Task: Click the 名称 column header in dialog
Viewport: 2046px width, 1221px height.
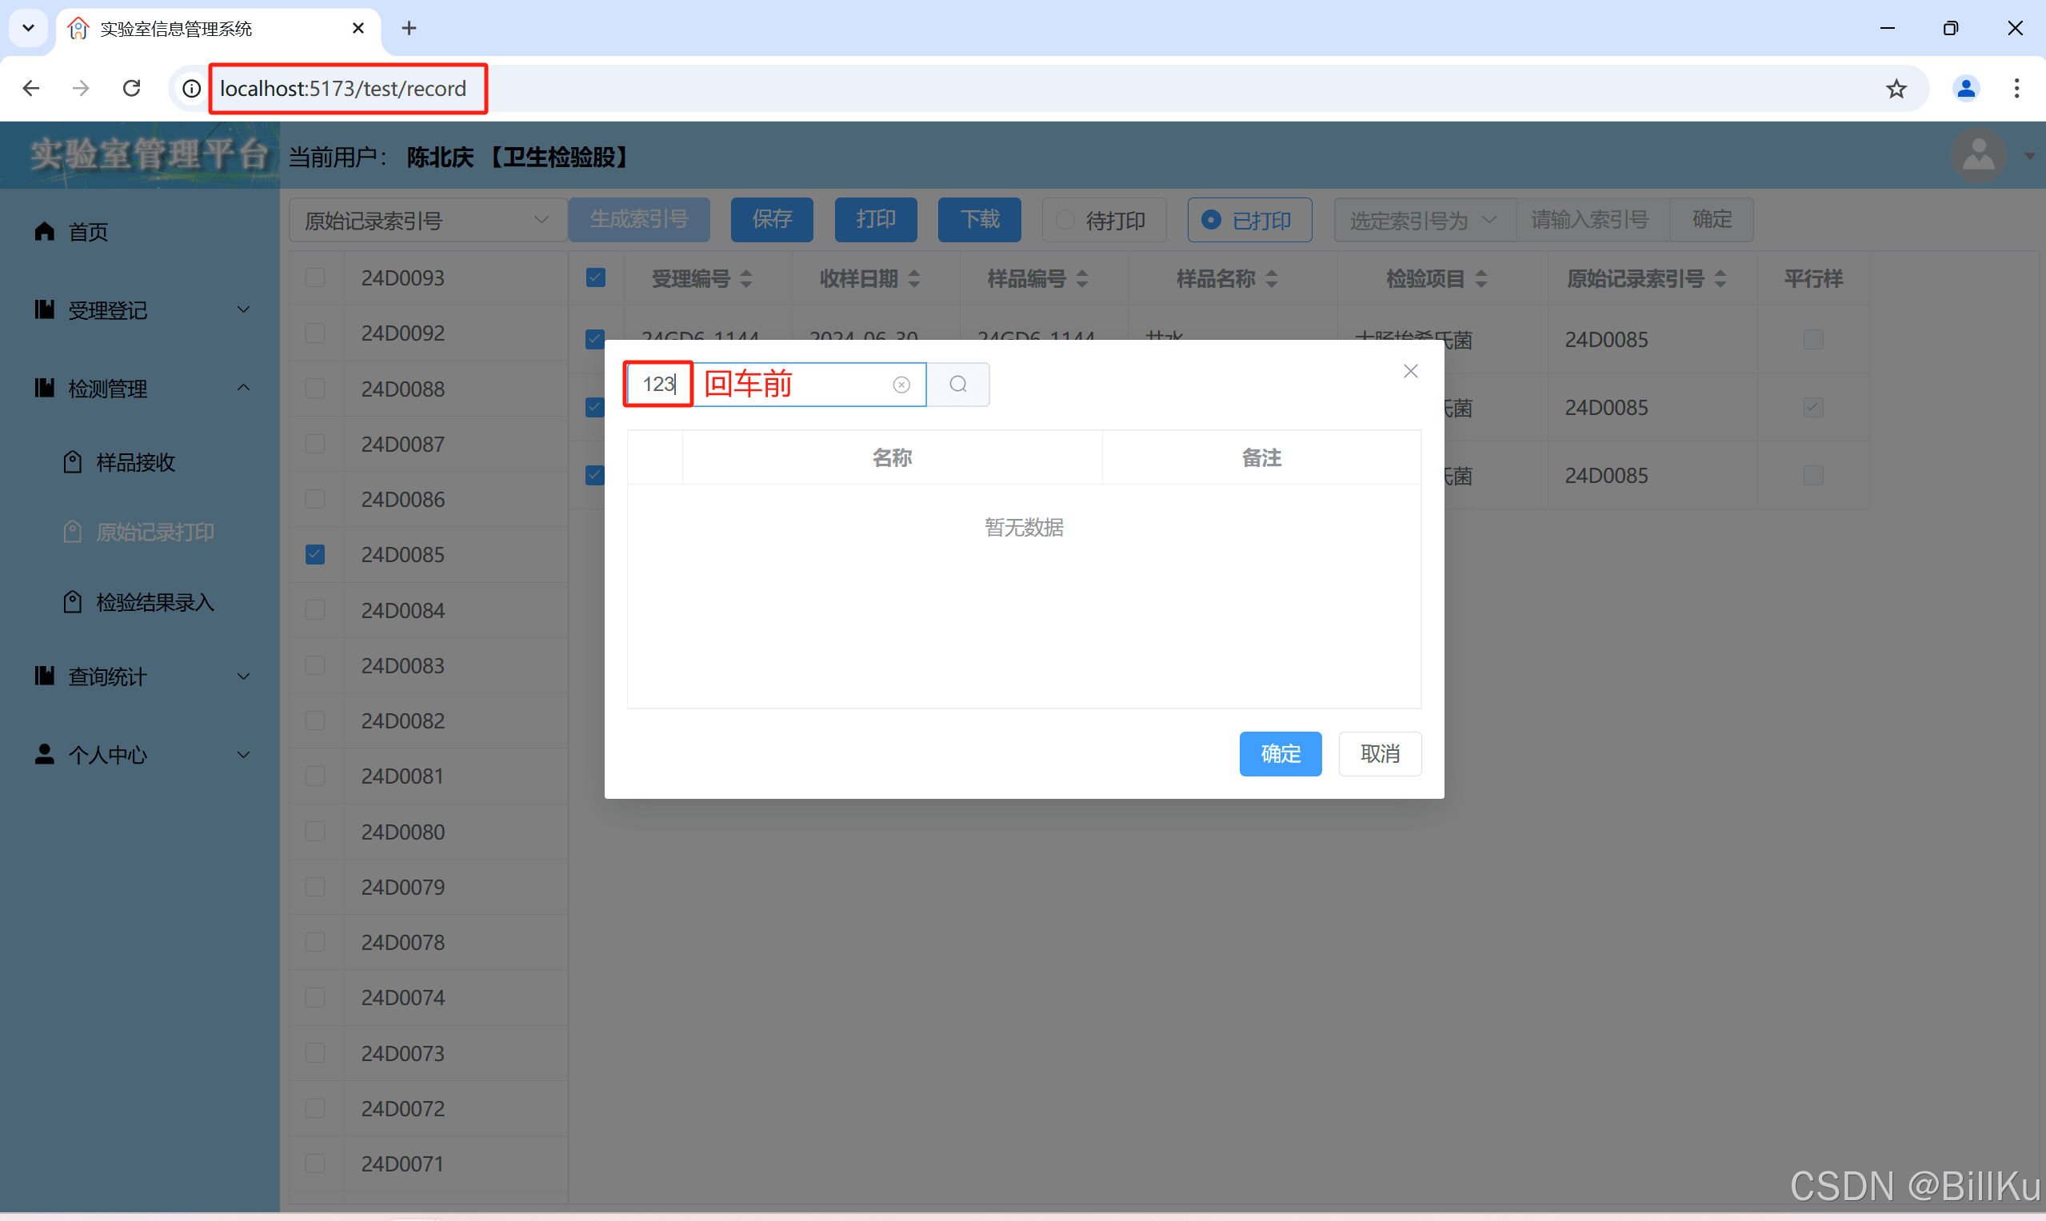Action: coord(892,457)
